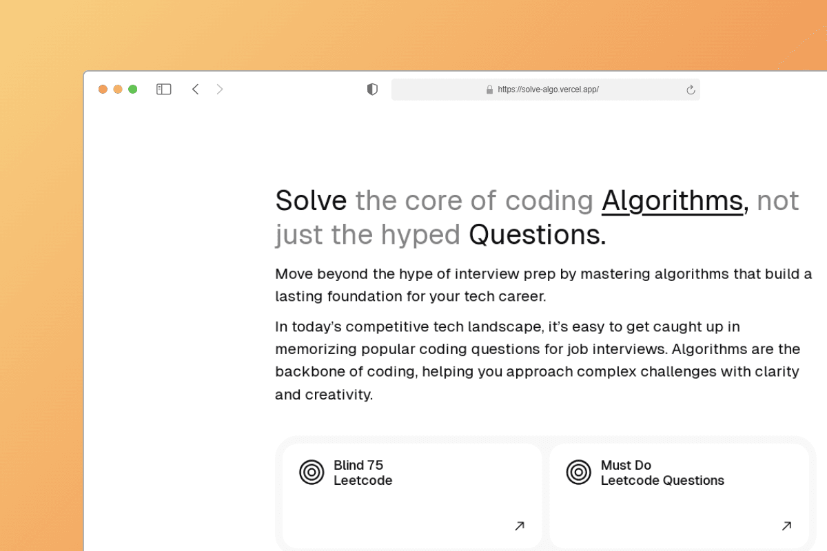The height and width of the screenshot is (551, 827).
Task: Minimize the window with the orange button
Action: point(118,90)
